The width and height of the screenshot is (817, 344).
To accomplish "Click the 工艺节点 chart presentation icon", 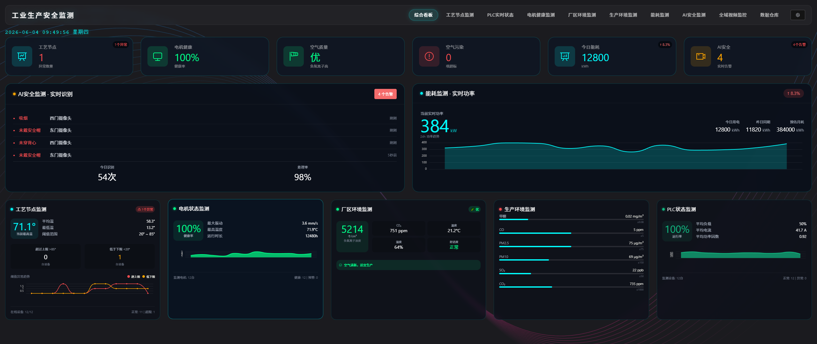I will click(x=22, y=56).
